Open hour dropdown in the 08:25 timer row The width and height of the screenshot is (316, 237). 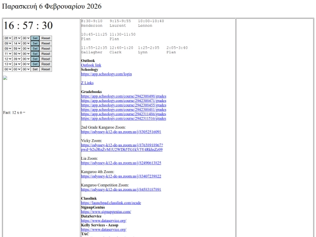[x=8, y=38]
